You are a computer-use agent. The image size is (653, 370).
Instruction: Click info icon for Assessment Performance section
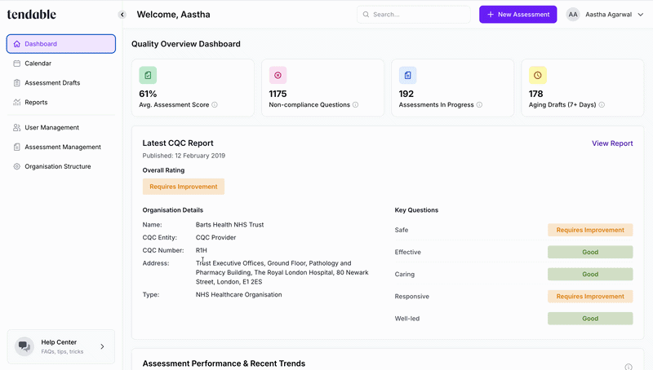(629, 367)
